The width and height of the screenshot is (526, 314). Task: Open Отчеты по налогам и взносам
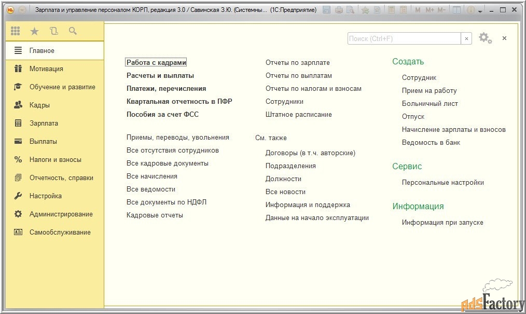pyautogui.click(x=313, y=89)
